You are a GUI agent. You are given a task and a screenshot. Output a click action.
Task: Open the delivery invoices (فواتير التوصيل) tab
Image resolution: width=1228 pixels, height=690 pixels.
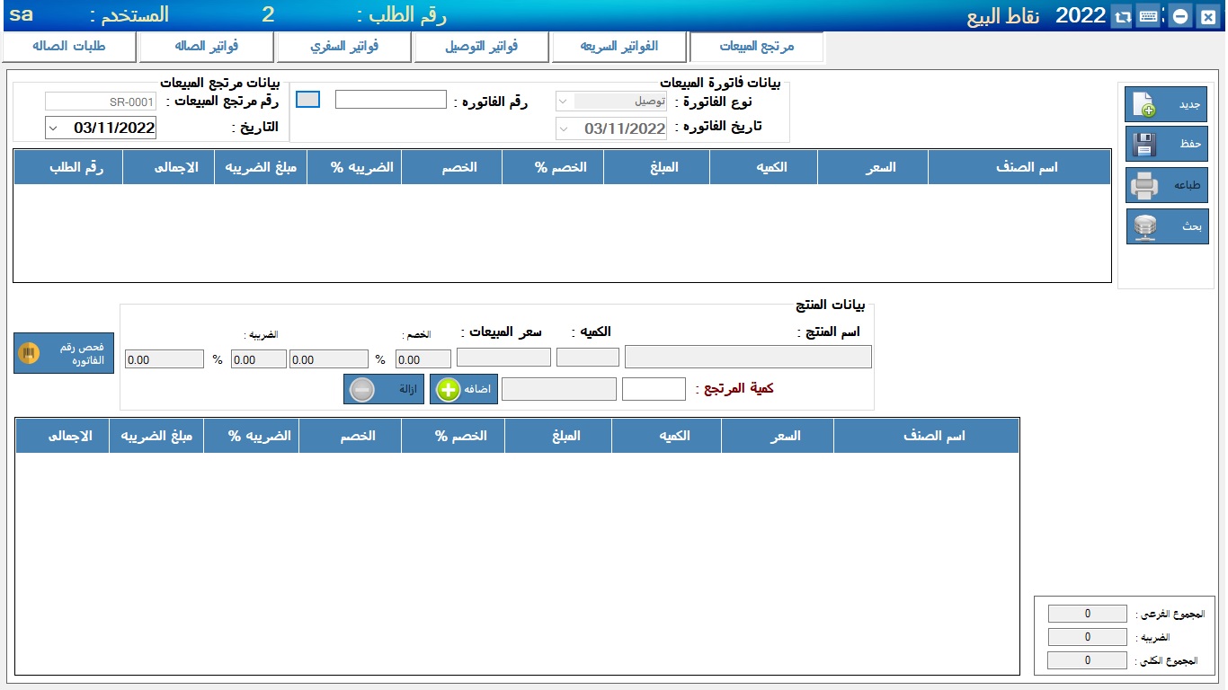pos(481,47)
